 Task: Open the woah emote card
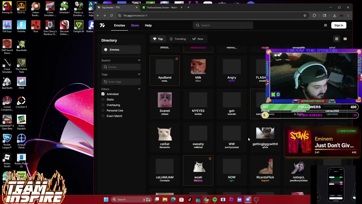tap(198, 170)
